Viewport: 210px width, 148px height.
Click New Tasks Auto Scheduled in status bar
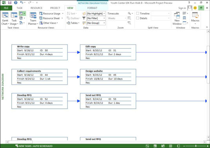[x=34, y=146]
